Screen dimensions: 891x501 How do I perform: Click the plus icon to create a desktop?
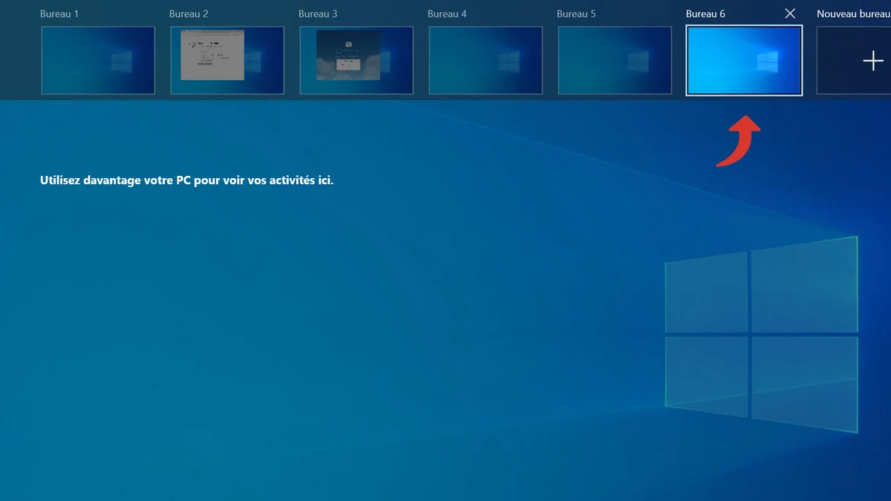[873, 60]
